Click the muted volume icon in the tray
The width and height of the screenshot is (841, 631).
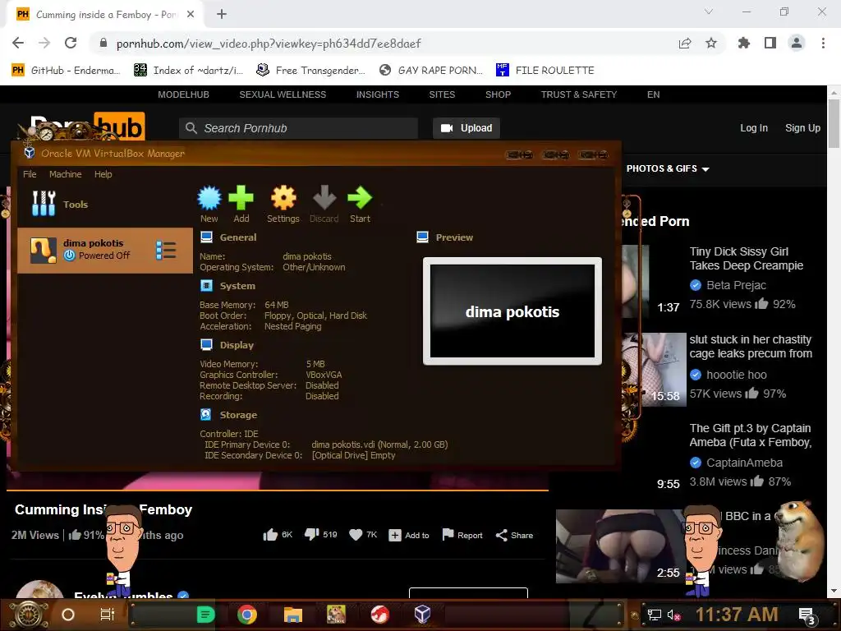point(674,615)
